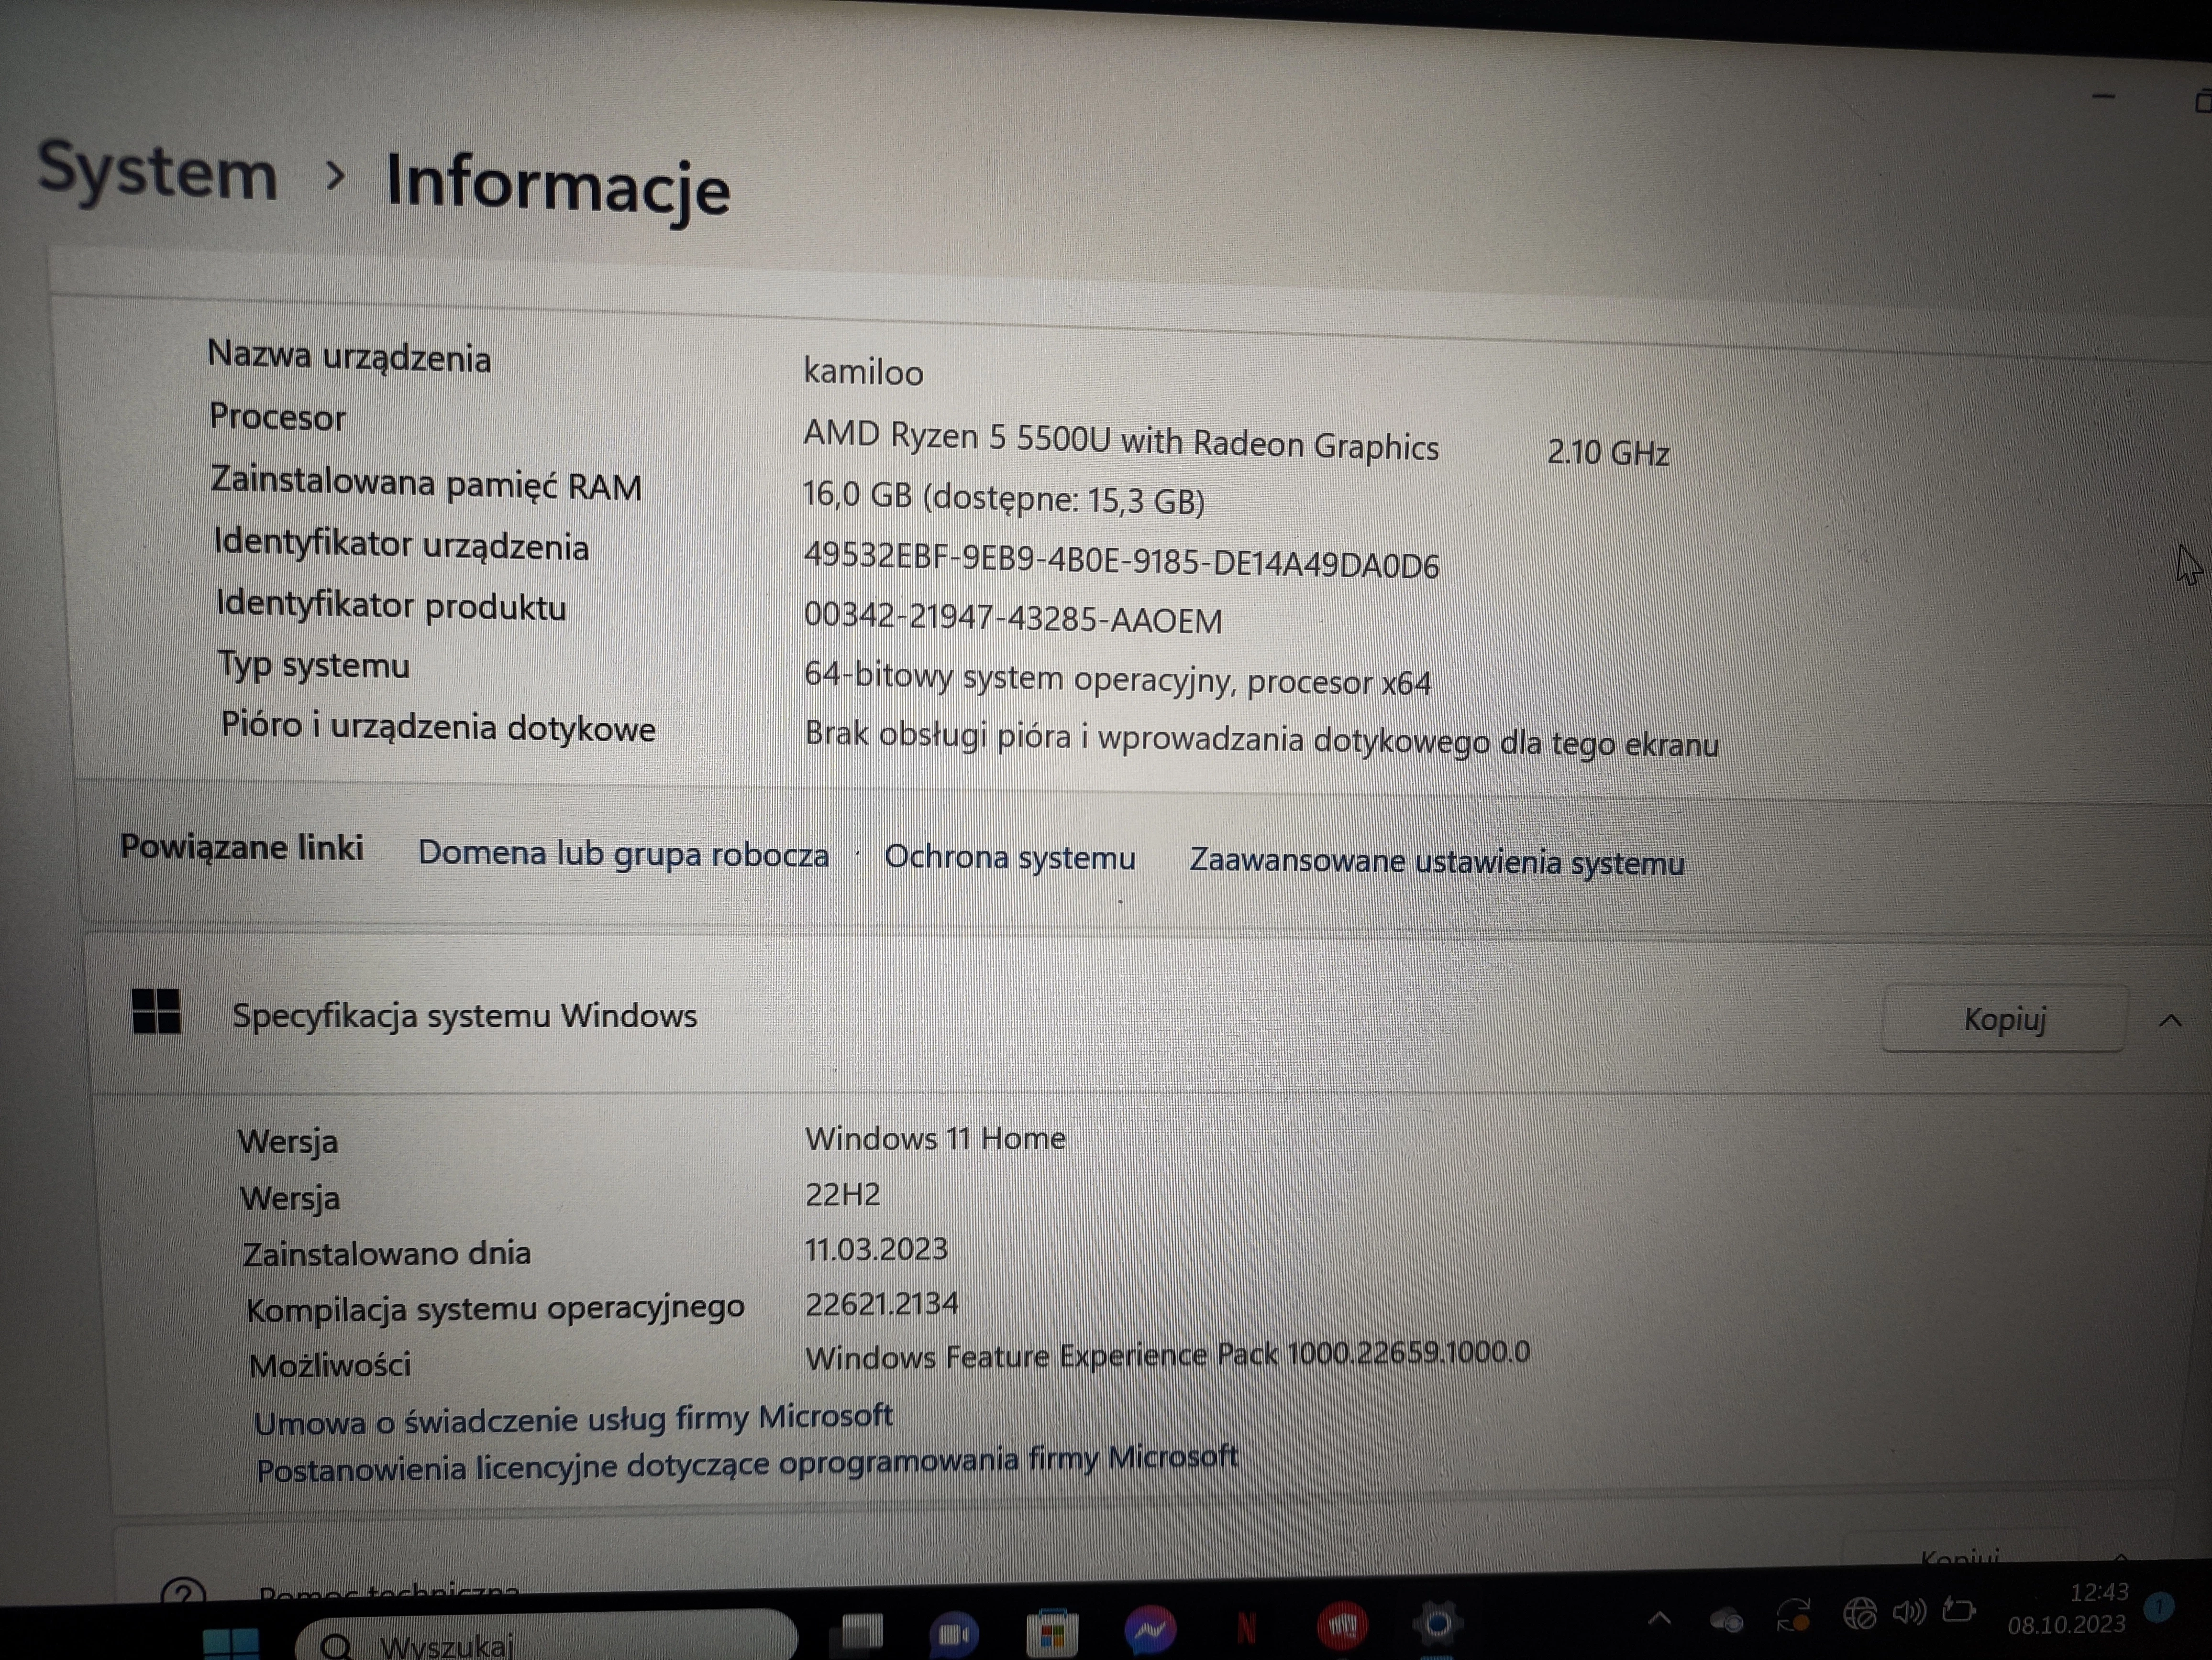Select the 2.10 GHz value
This screenshot has height=1660, width=2212.
[1608, 453]
